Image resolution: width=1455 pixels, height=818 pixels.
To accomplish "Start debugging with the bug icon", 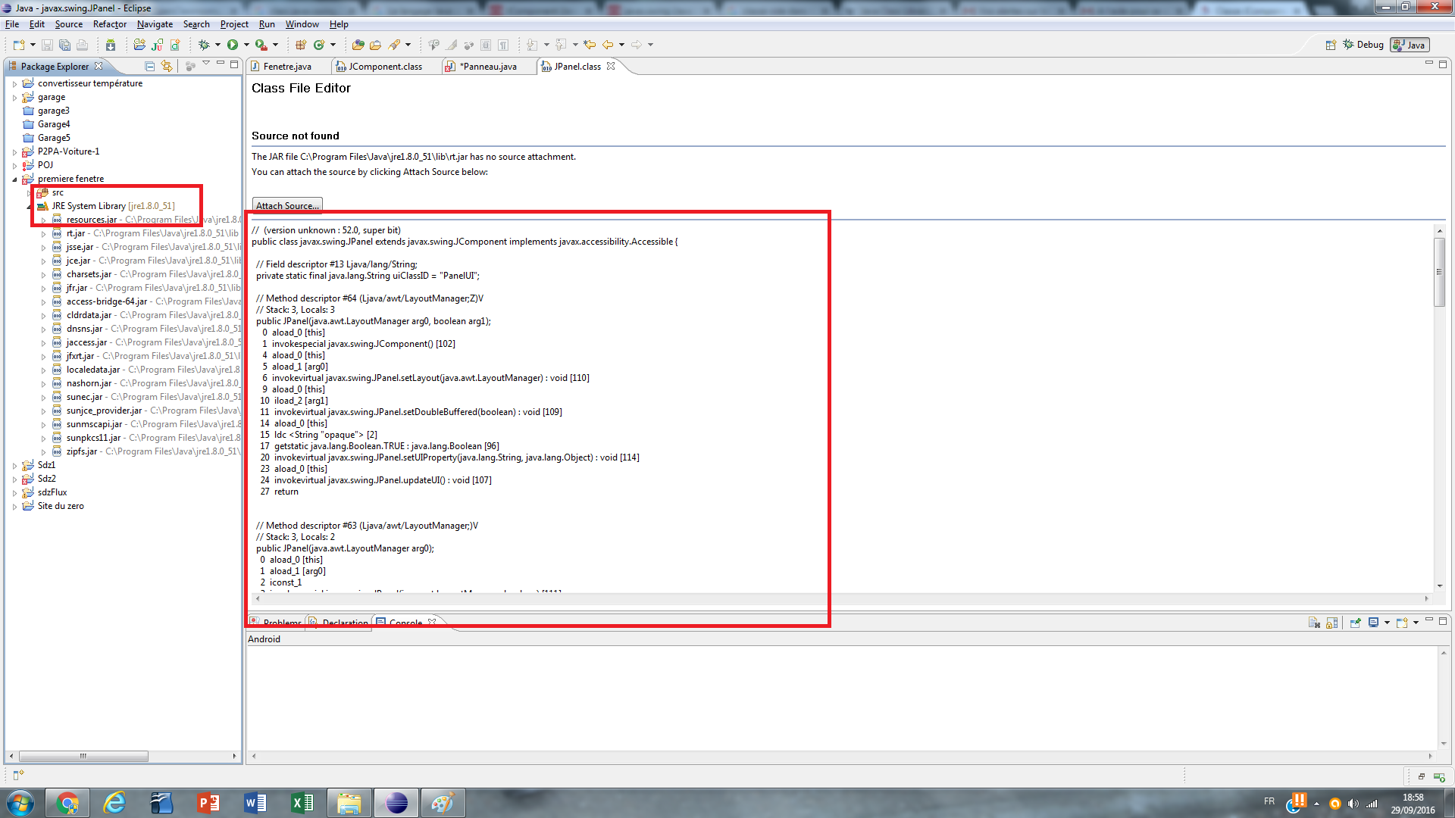I will [203, 45].
